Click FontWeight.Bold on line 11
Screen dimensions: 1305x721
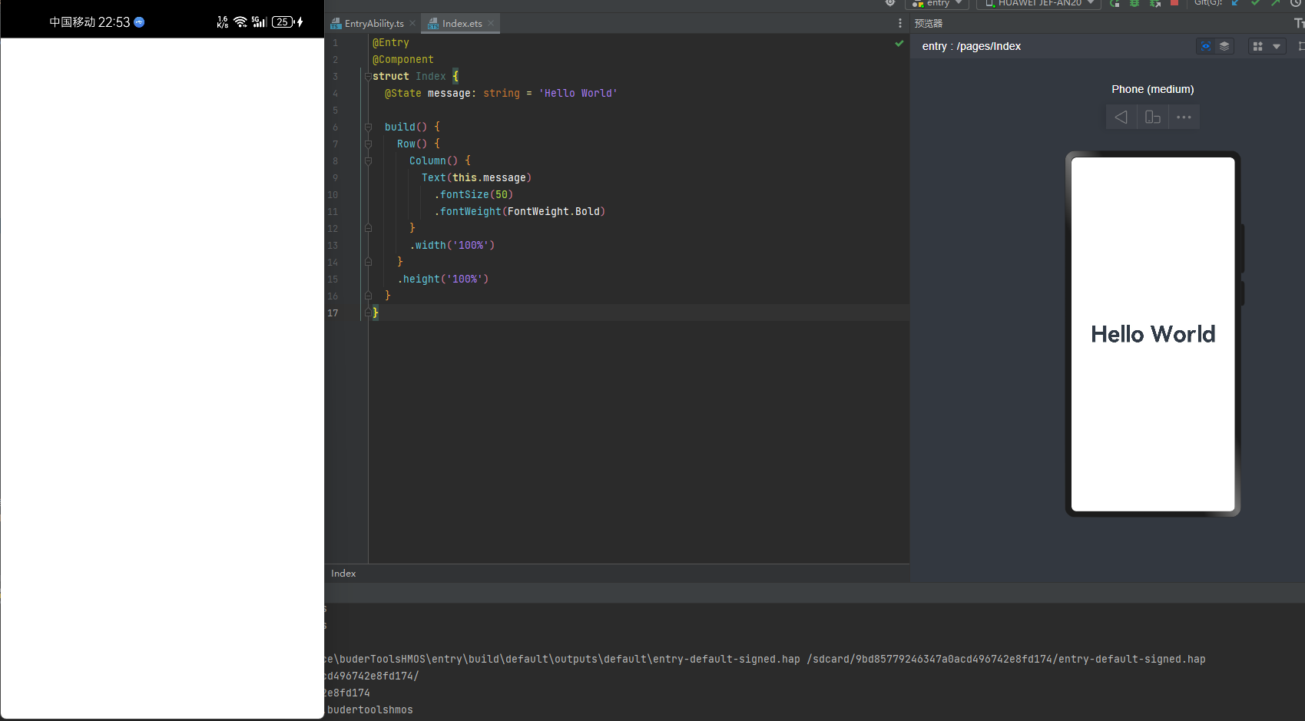[554, 212]
